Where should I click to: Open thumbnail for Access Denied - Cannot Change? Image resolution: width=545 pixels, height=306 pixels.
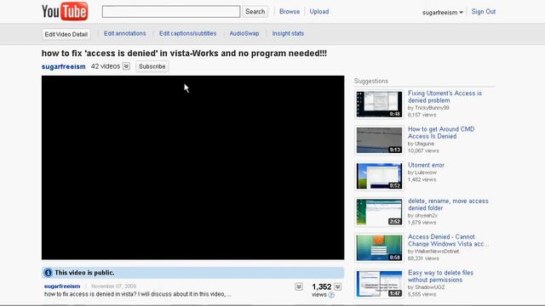pos(379,247)
